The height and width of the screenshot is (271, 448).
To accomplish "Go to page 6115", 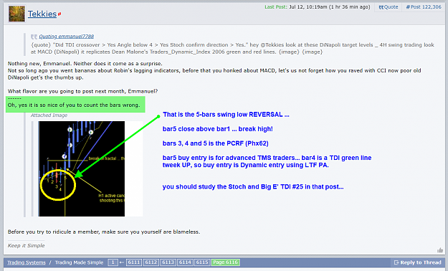I will (x=202, y=262).
